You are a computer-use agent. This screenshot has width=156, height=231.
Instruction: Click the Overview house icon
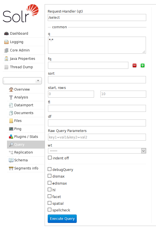pos(11,89)
